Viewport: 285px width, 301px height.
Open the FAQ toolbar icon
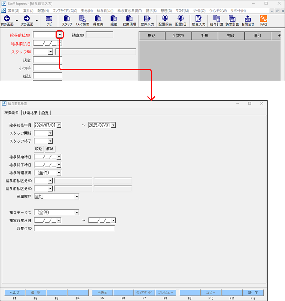264,20
